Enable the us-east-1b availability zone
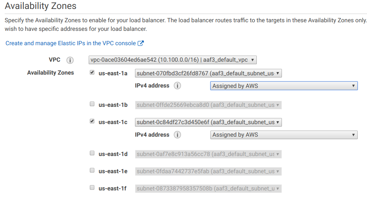Screen dimensions: 367x203 92,104
